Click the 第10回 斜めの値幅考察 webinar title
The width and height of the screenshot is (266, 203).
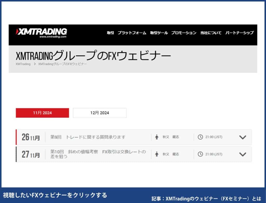pos(98,154)
